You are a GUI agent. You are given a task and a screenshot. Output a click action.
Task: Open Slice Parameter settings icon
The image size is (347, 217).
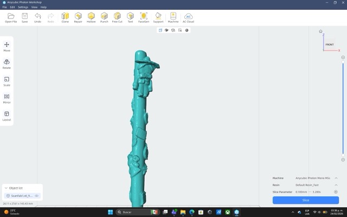point(336,192)
